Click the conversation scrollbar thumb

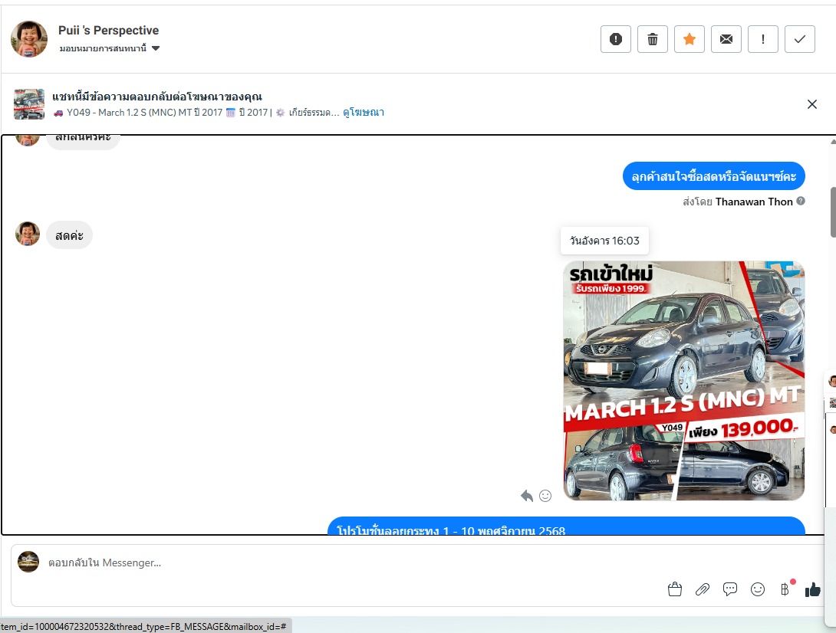click(x=833, y=212)
